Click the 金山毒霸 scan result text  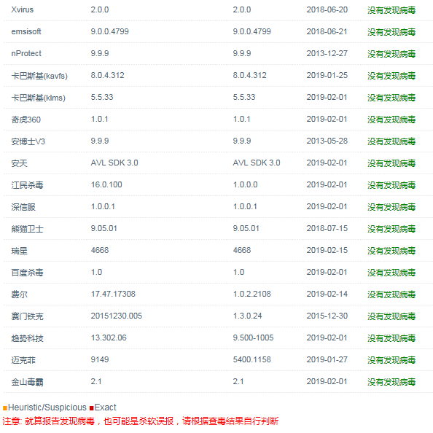(x=391, y=382)
